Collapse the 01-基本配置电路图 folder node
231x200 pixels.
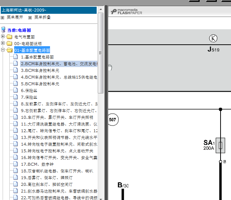(x=3, y=50)
